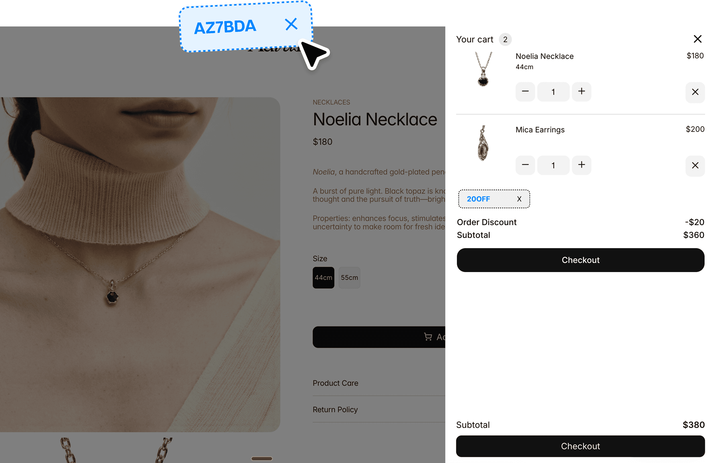Decrease the Noelia Necklace quantity with the minus

pyautogui.click(x=525, y=91)
